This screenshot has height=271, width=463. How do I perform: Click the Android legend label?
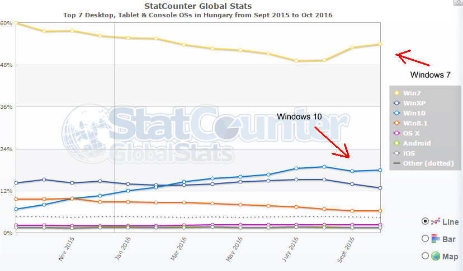(x=417, y=143)
